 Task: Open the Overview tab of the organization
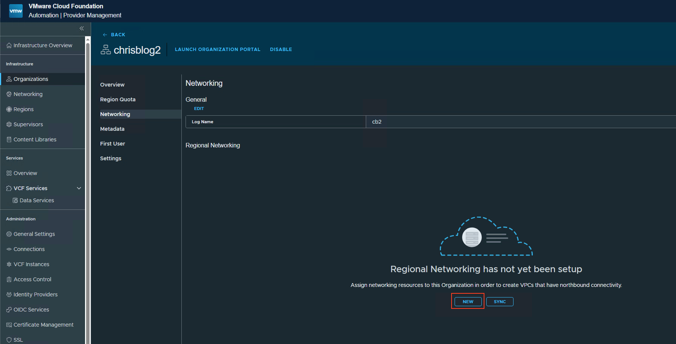click(x=112, y=85)
